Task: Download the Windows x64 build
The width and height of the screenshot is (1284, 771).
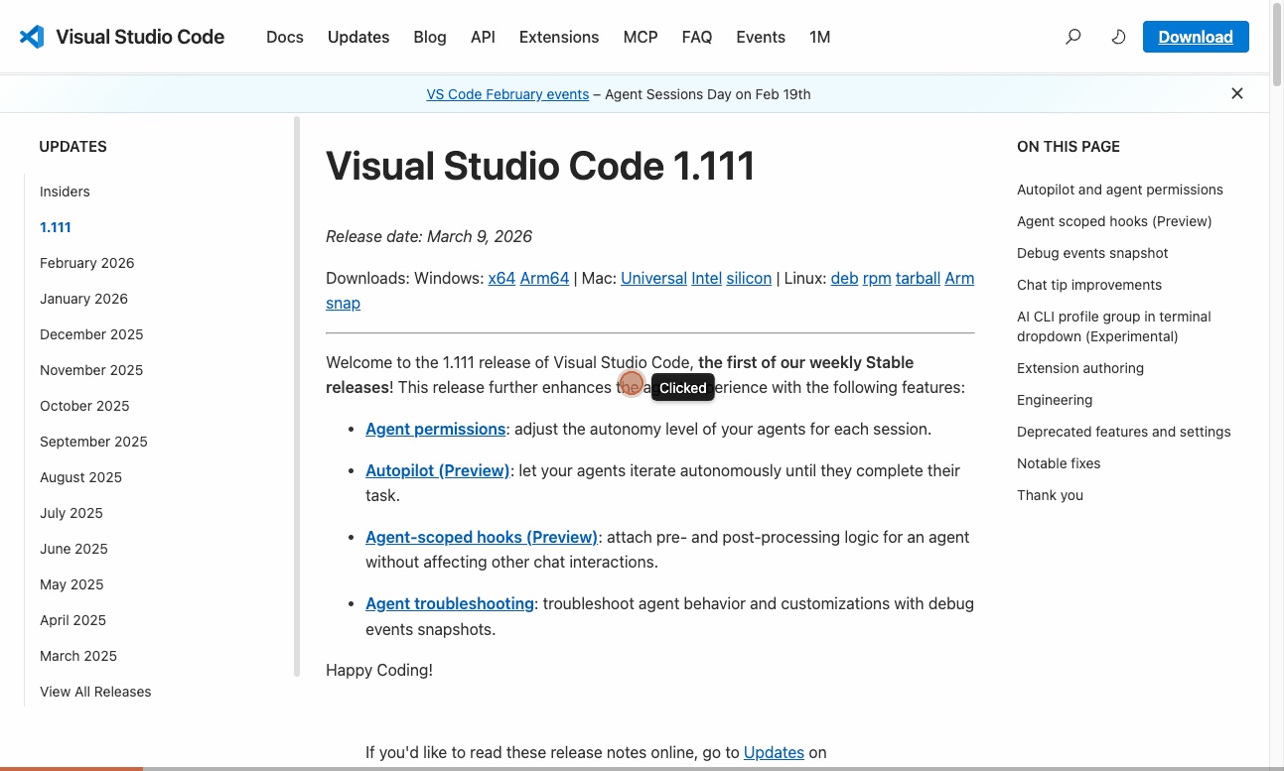Action: pyautogui.click(x=501, y=278)
